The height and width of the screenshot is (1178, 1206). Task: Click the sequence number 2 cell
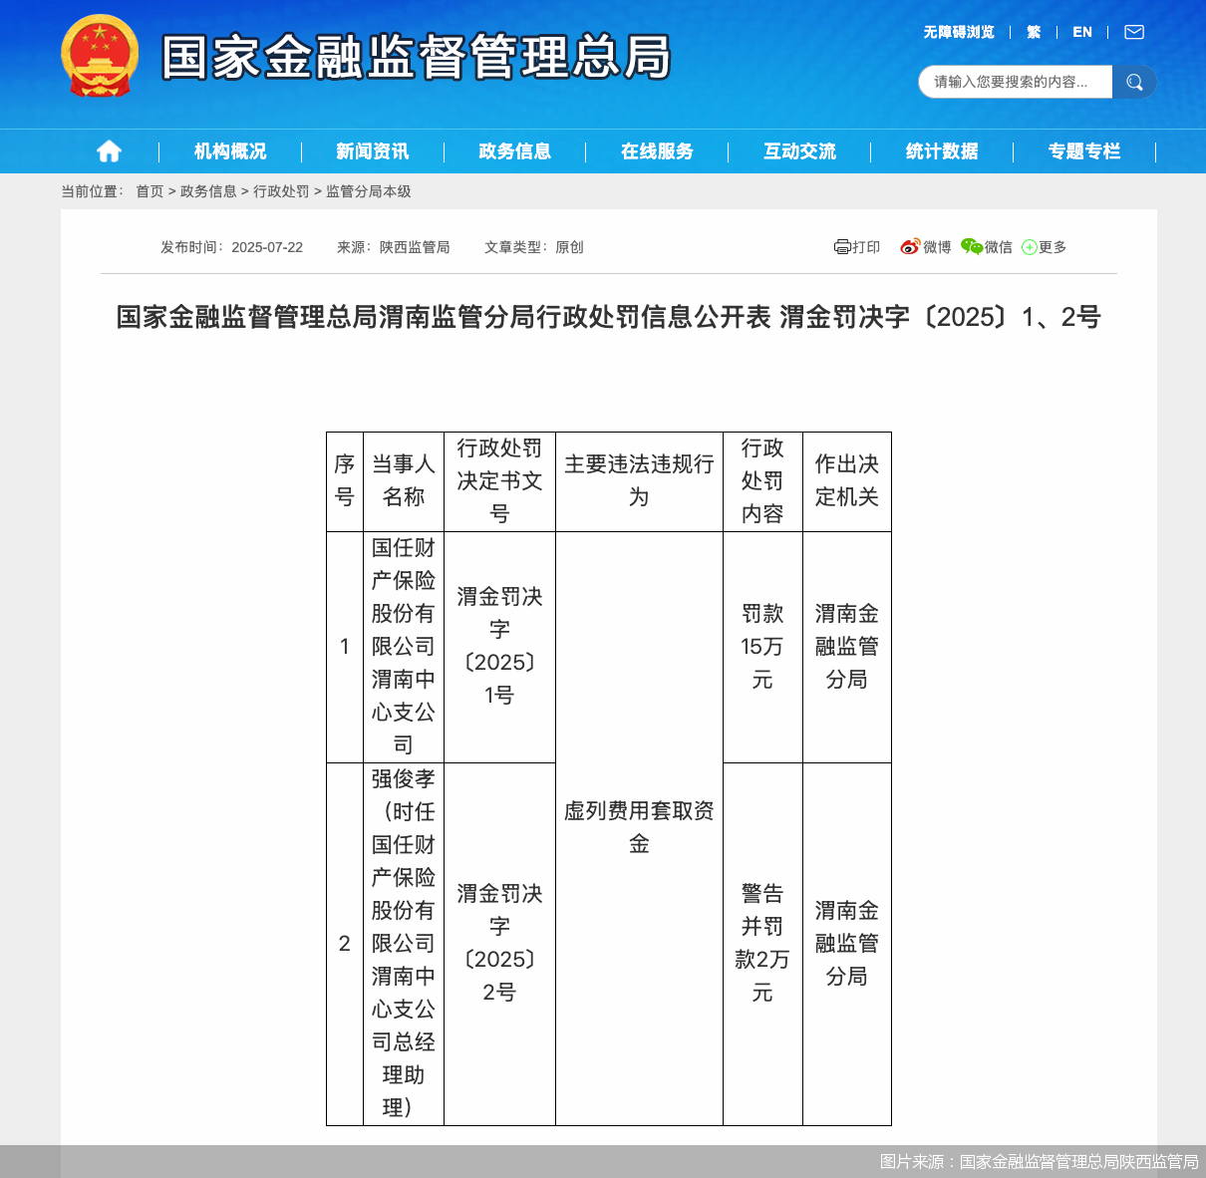[345, 944]
